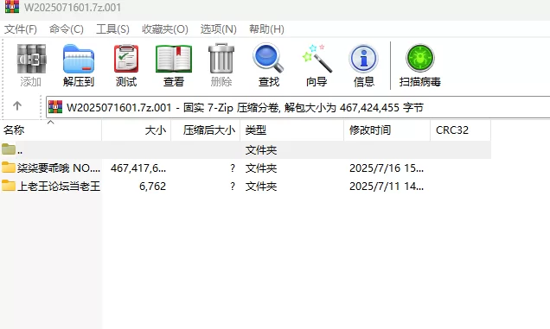Image resolution: width=550 pixels, height=329 pixels.
Task: Launch the 向导 (Wizard) wand icon
Action: click(317, 58)
